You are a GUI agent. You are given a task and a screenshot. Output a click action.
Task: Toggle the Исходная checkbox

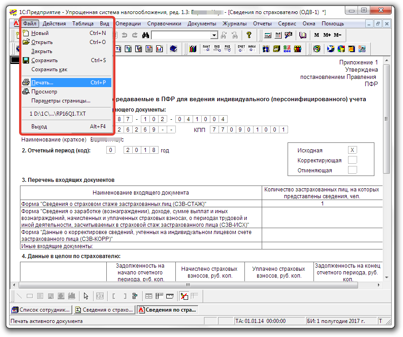coord(353,150)
